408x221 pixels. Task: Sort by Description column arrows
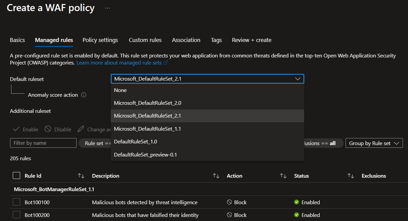(216, 176)
